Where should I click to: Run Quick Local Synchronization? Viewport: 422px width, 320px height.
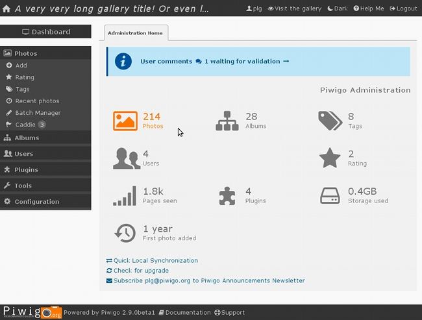[x=152, y=260]
